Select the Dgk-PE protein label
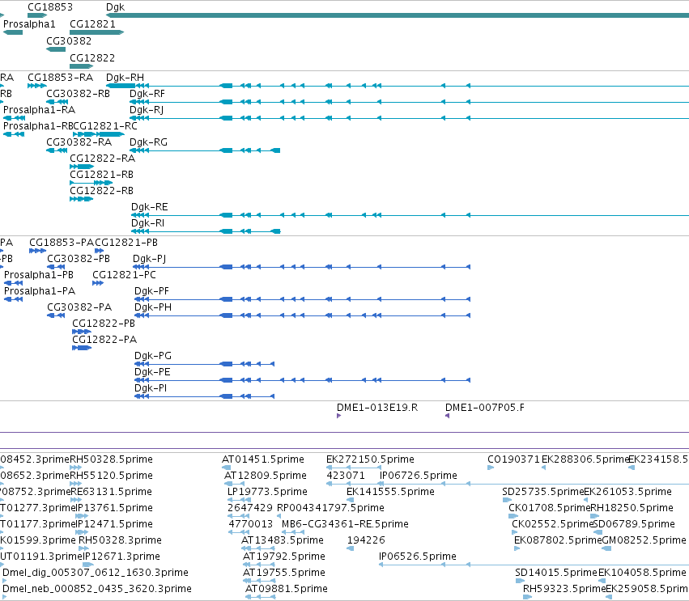The width and height of the screenshot is (689, 601). [152, 372]
